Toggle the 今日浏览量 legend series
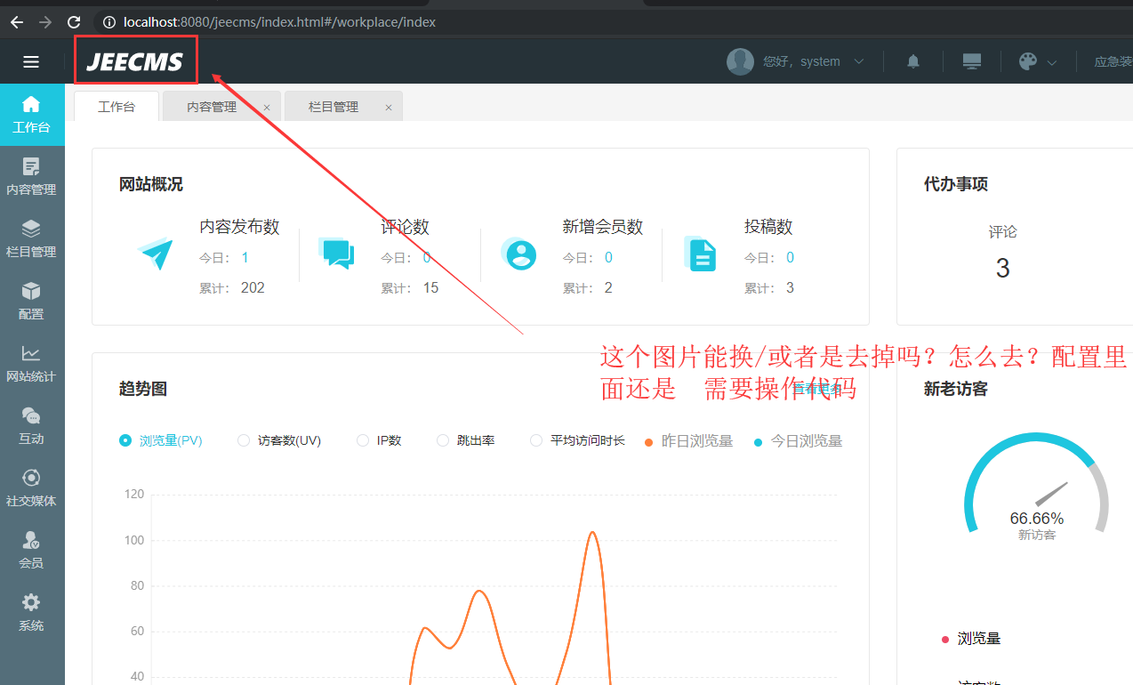Viewport: 1133px width, 685px height. 798,441
